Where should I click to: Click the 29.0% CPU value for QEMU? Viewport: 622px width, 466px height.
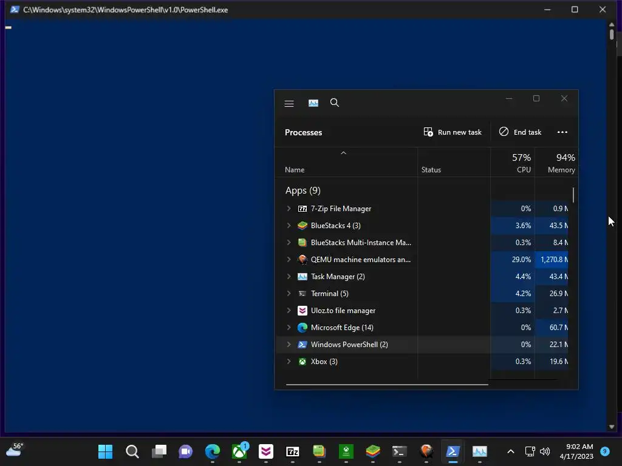tap(521, 260)
